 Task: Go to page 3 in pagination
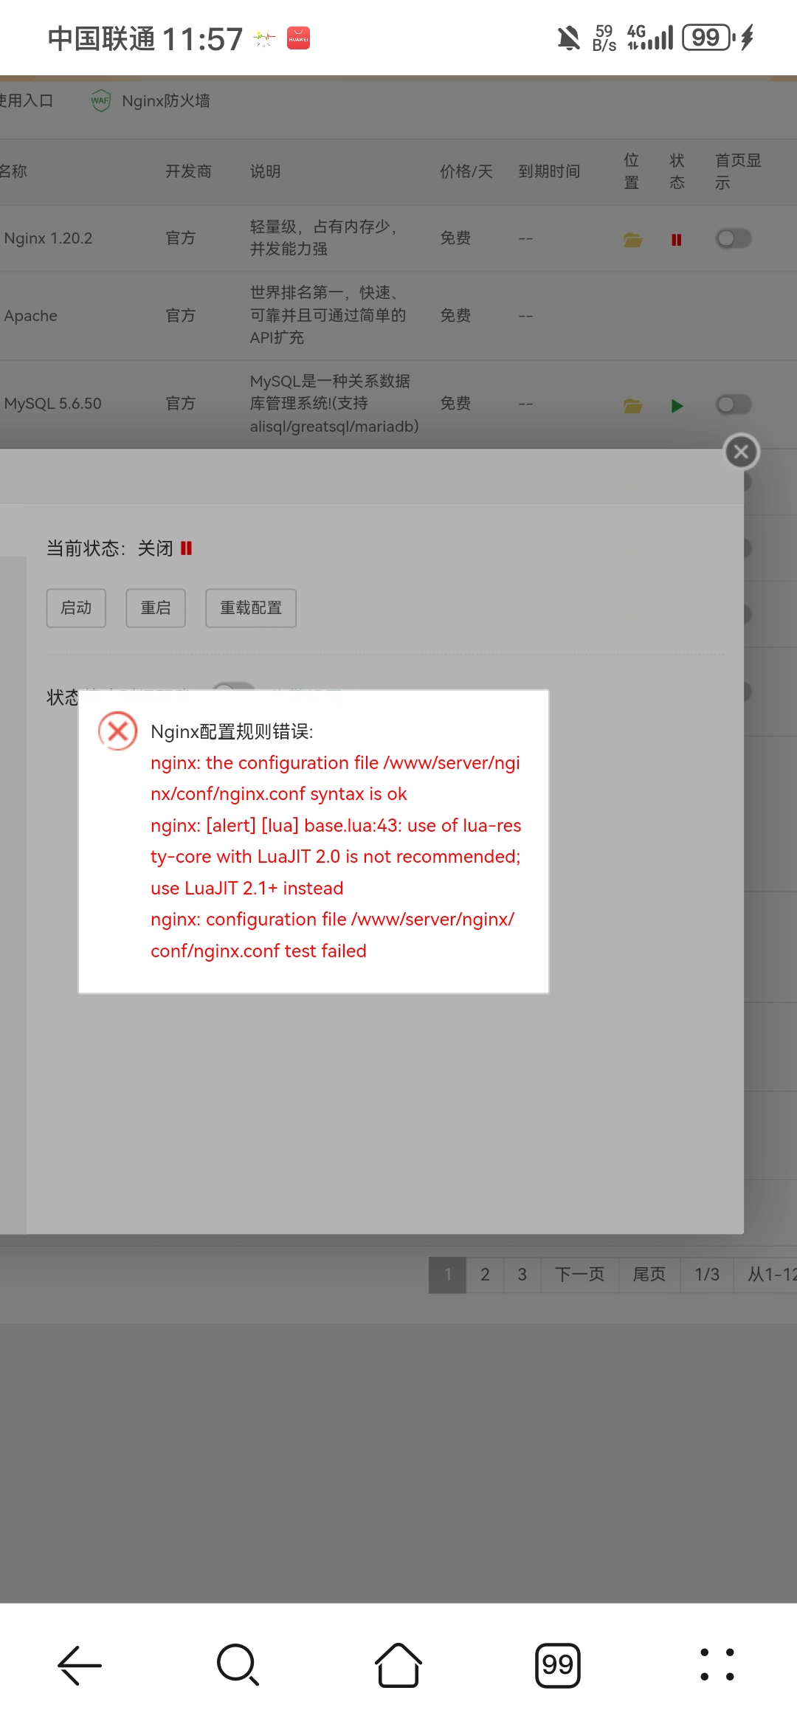pos(522,1275)
